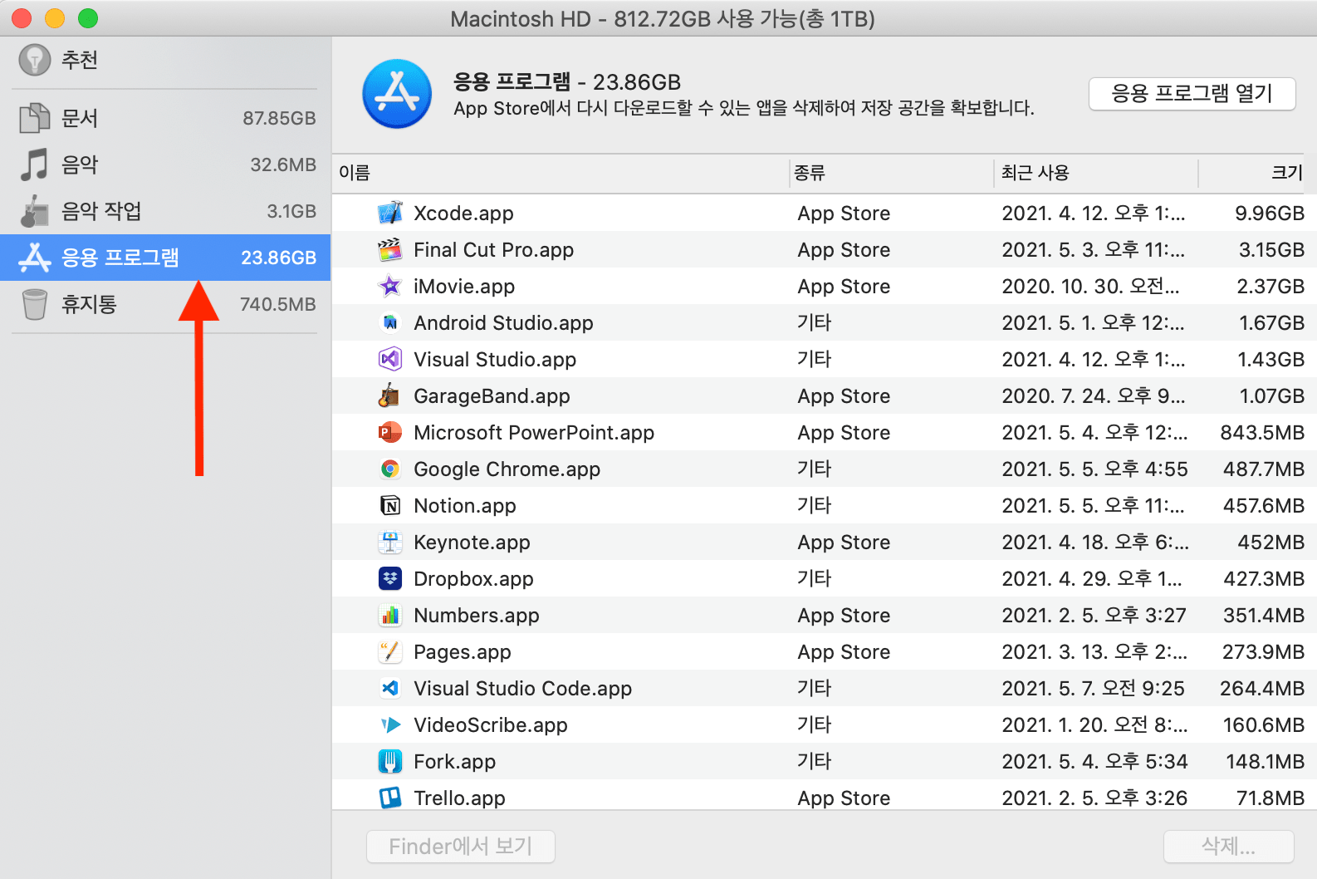The image size is (1317, 879).
Task: Select Keynote.app file name
Action: (x=472, y=543)
